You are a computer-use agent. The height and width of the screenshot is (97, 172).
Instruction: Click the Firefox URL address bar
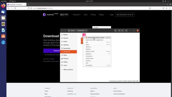(x=89, y=8)
